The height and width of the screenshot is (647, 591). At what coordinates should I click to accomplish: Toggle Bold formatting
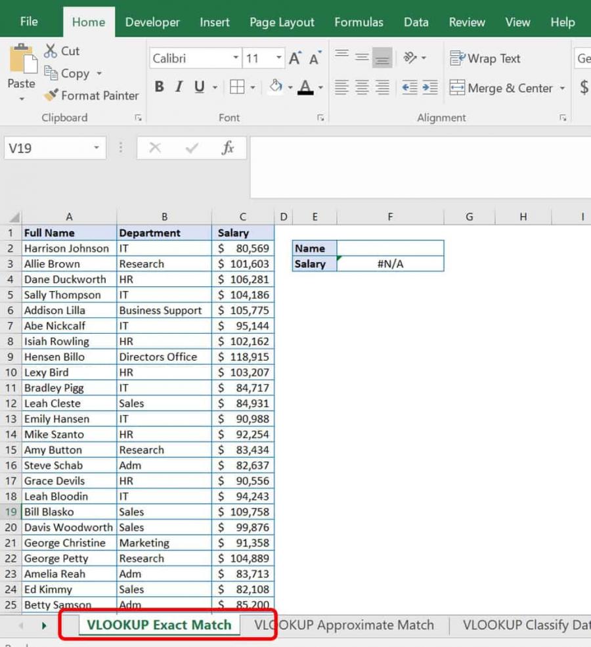(x=158, y=86)
